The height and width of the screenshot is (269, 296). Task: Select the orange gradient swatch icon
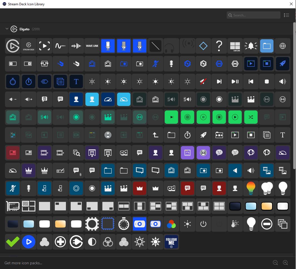point(267,206)
